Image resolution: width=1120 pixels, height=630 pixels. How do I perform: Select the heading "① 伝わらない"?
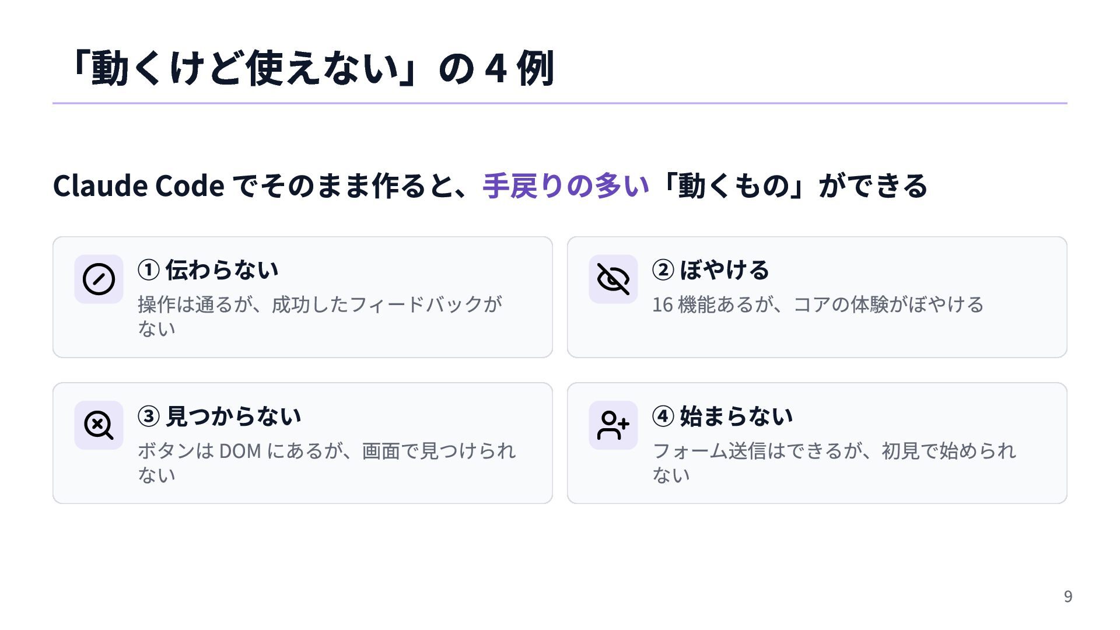[208, 270]
